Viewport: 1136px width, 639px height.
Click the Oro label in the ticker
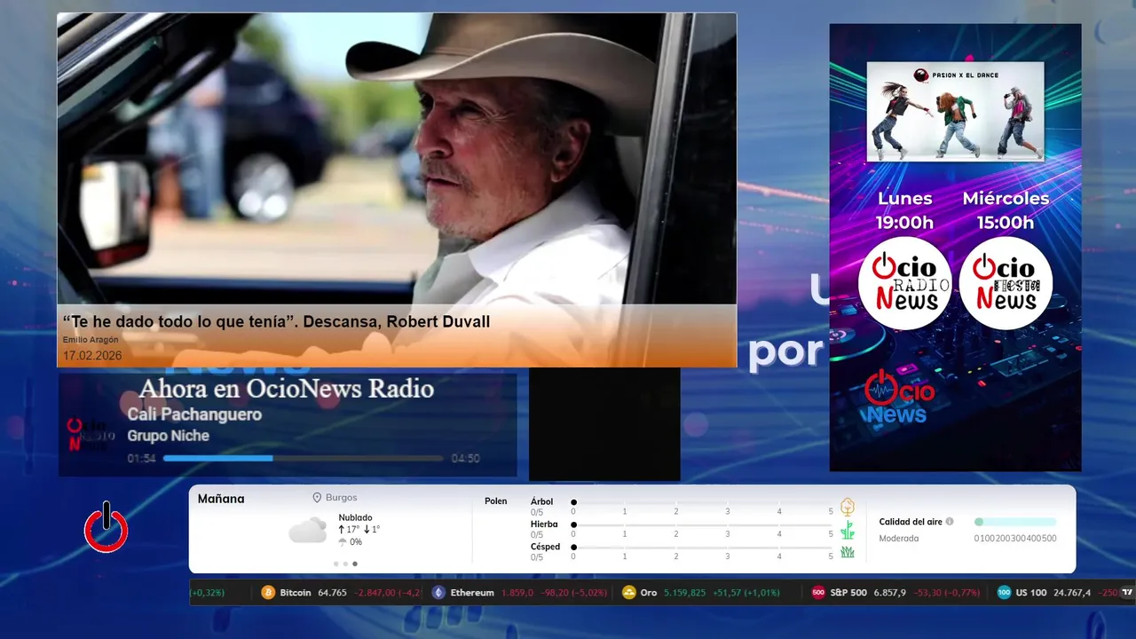coord(649,593)
